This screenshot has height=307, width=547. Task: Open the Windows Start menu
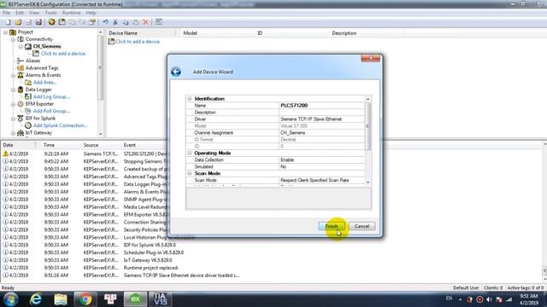tap(11, 299)
